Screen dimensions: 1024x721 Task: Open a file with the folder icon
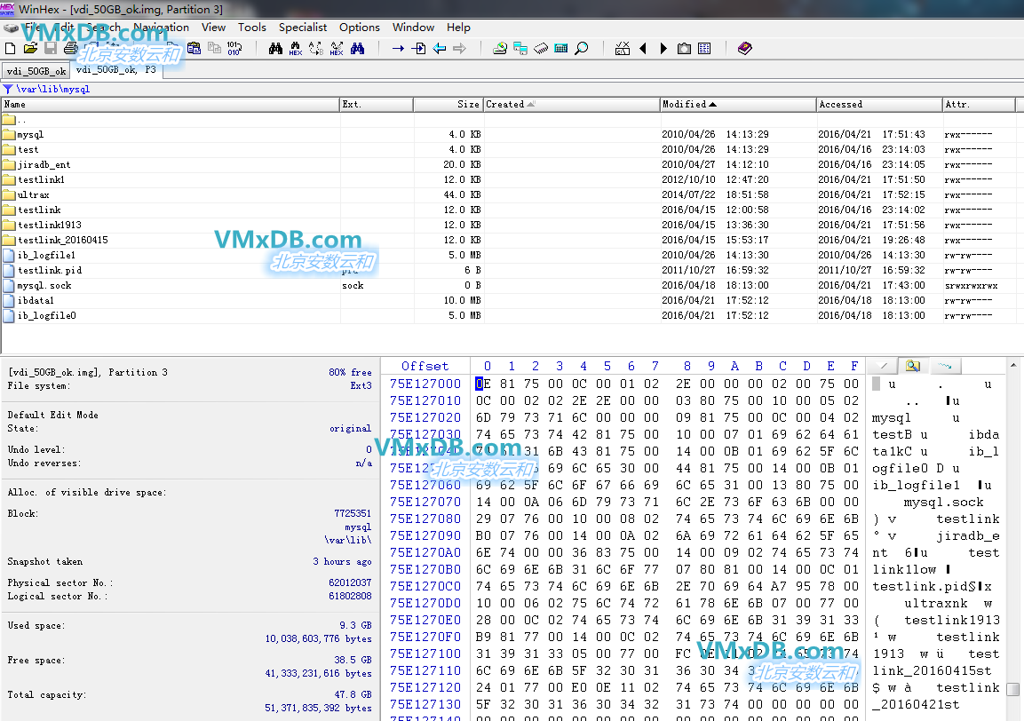[x=30, y=48]
